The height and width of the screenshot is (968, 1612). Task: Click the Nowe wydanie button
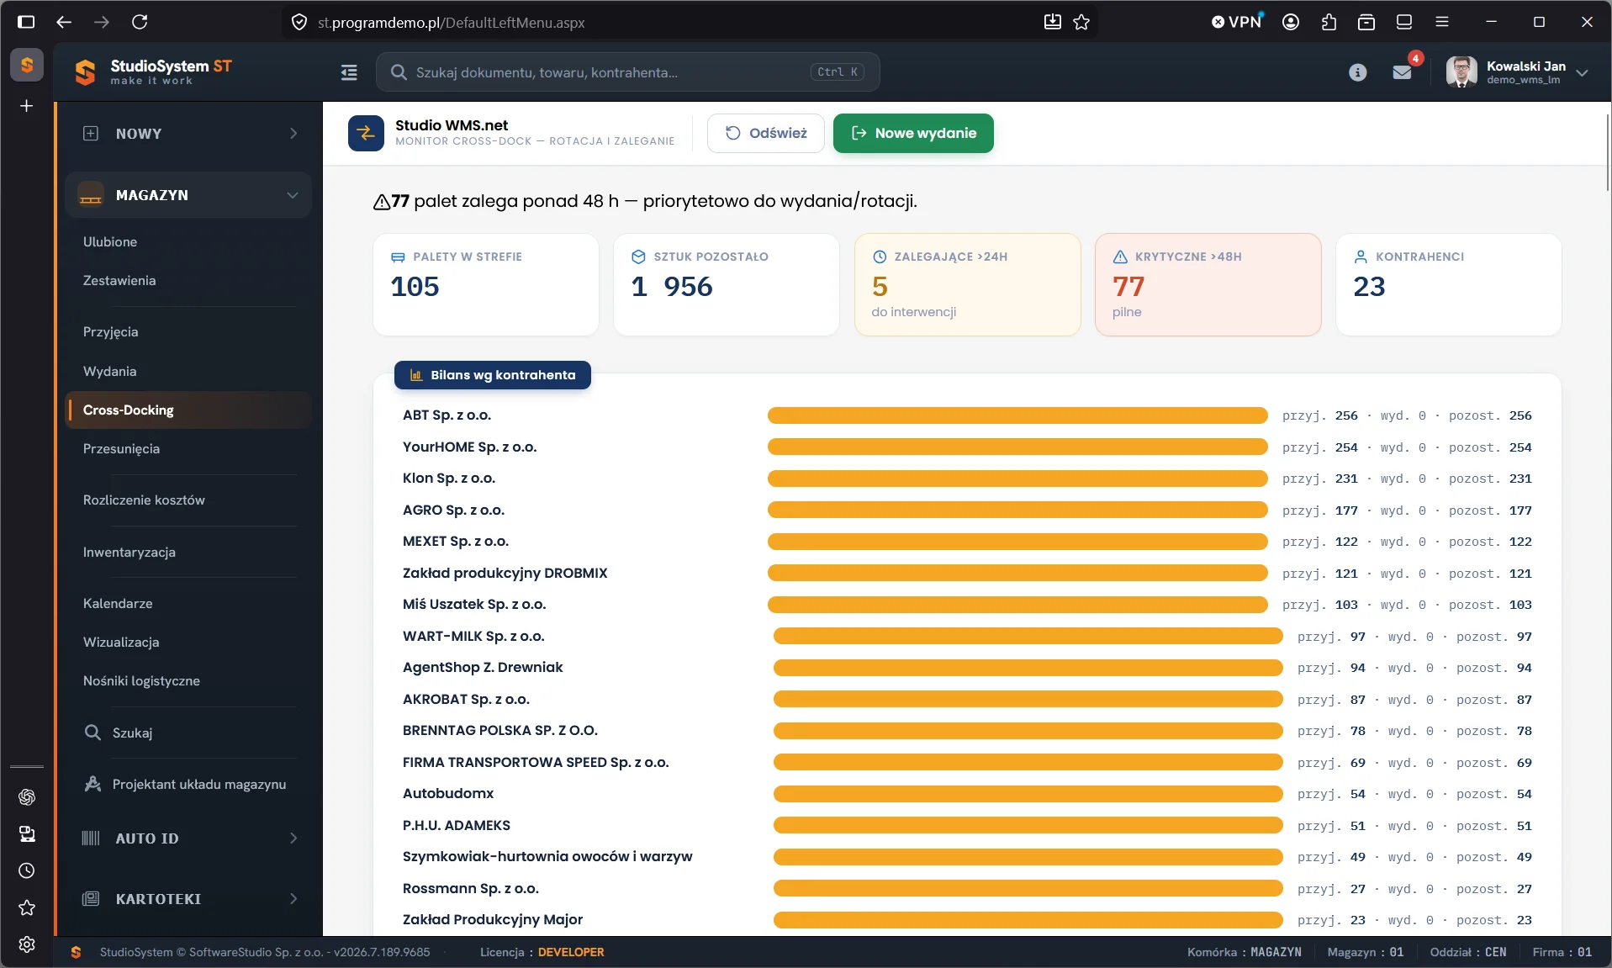pyautogui.click(x=913, y=133)
